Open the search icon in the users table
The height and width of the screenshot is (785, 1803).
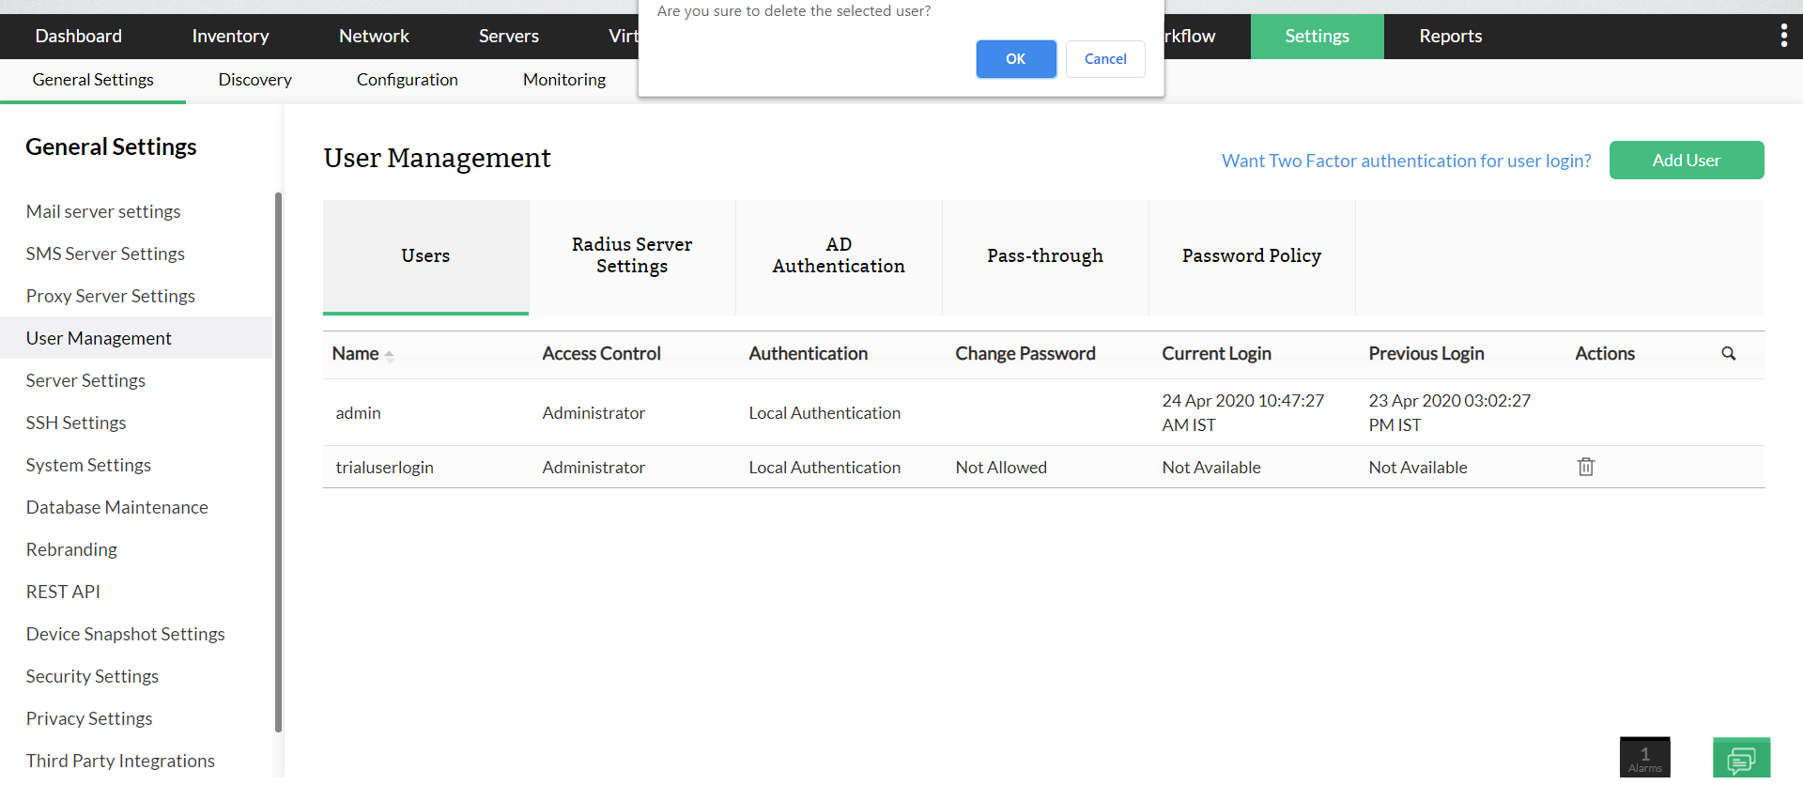[x=1728, y=354]
